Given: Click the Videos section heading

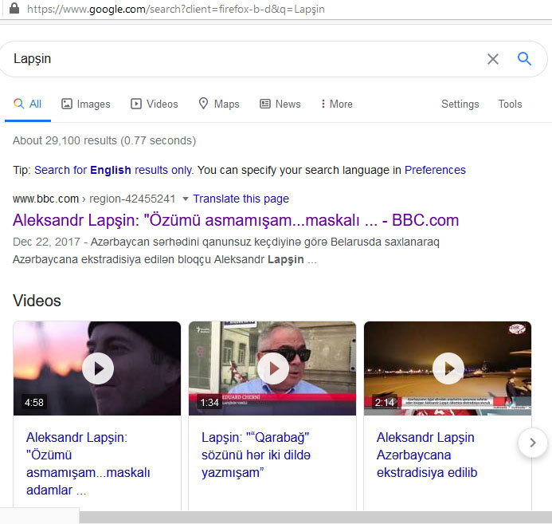Looking at the screenshot, I should (37, 301).
